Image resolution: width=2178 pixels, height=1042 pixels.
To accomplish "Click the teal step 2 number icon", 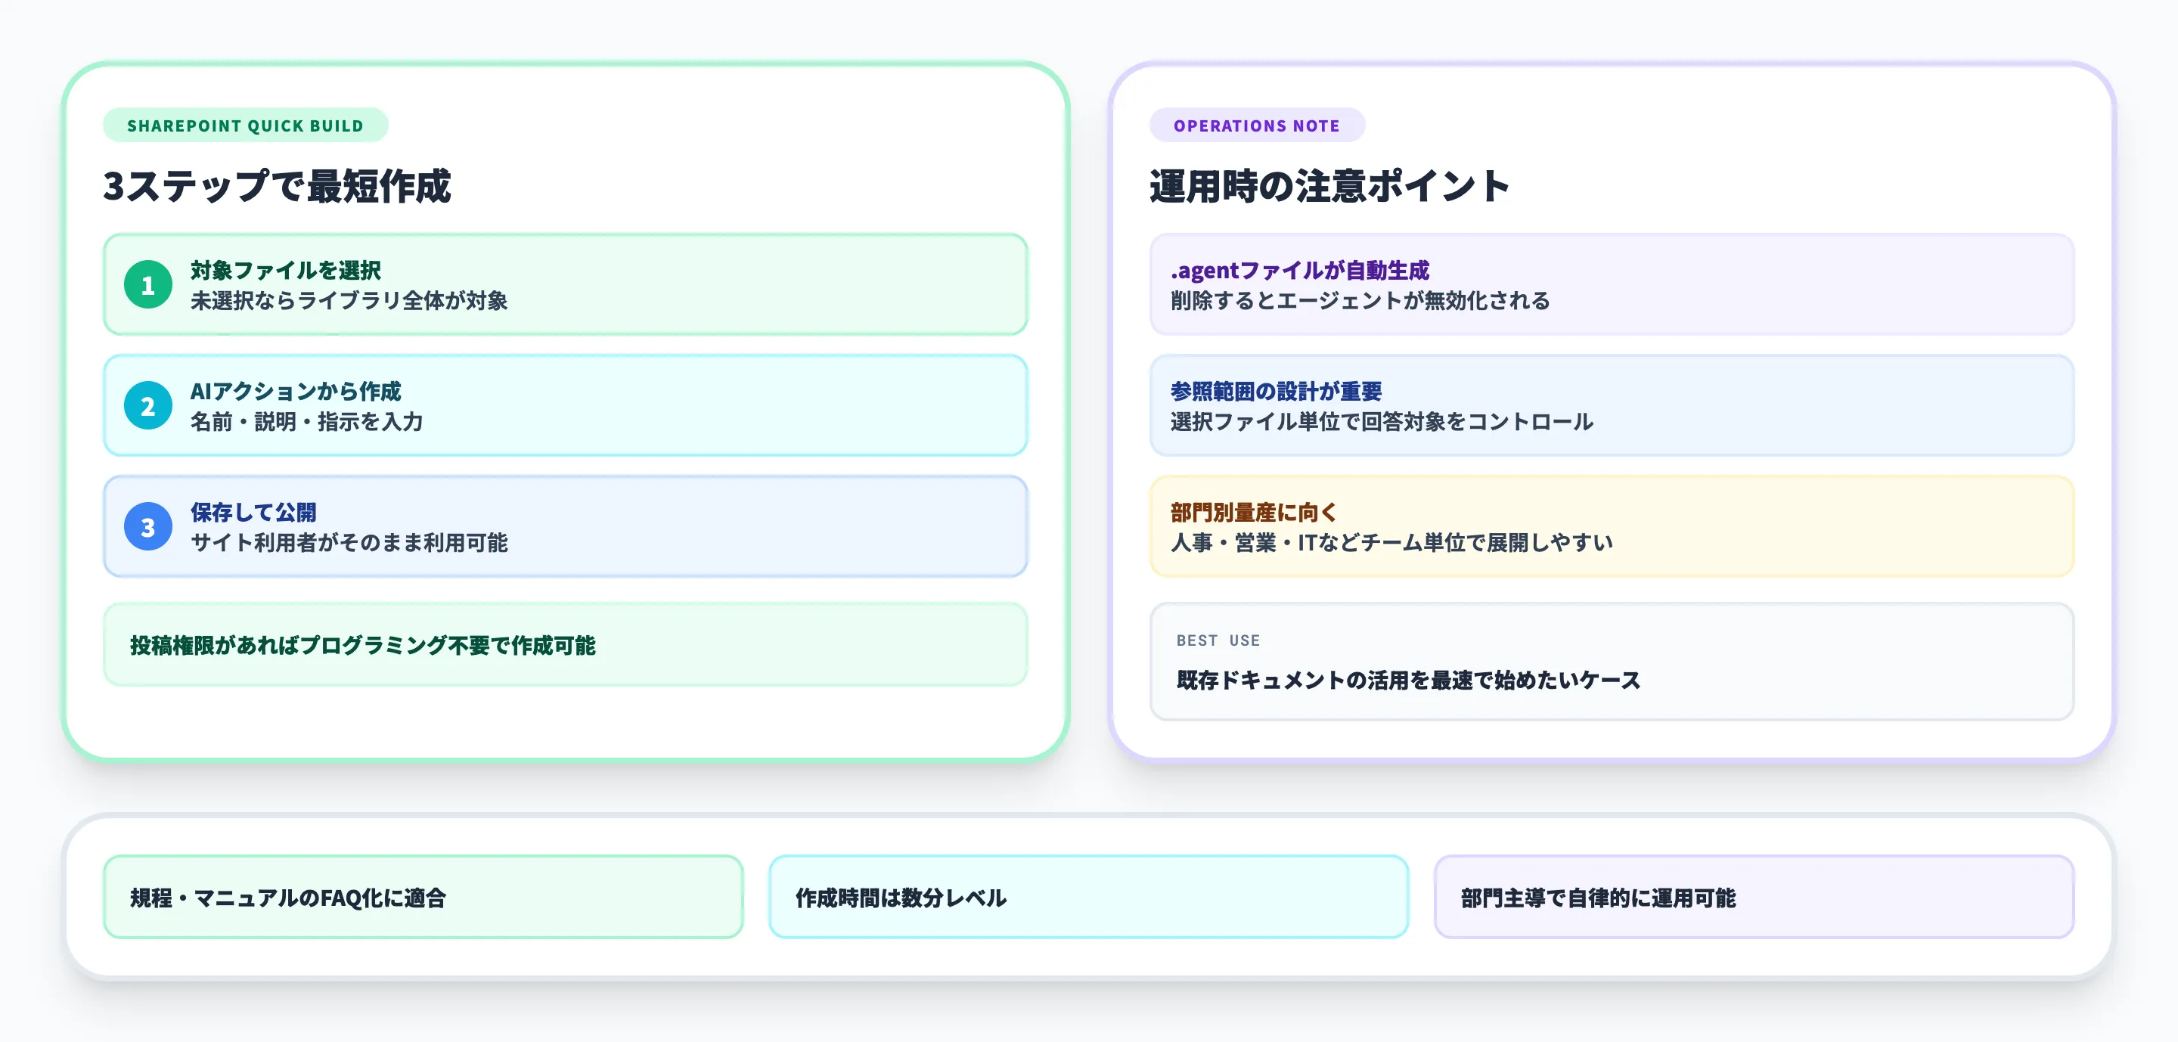I will (148, 407).
